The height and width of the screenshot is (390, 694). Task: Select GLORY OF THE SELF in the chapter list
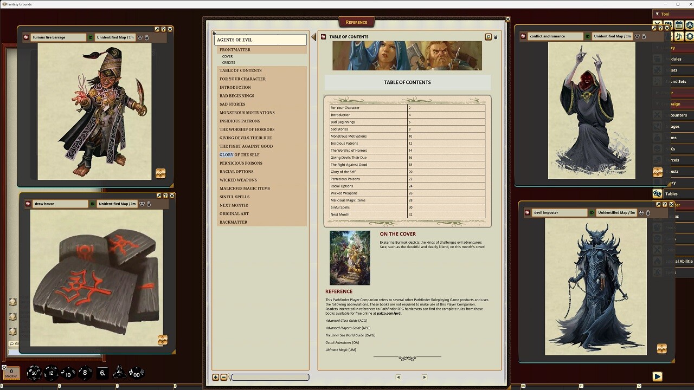coord(239,154)
